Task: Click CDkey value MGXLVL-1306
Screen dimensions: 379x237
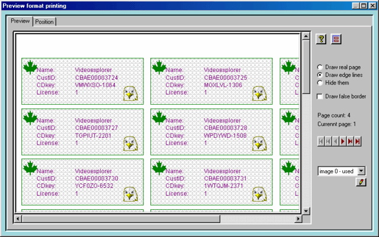Action: (223, 85)
